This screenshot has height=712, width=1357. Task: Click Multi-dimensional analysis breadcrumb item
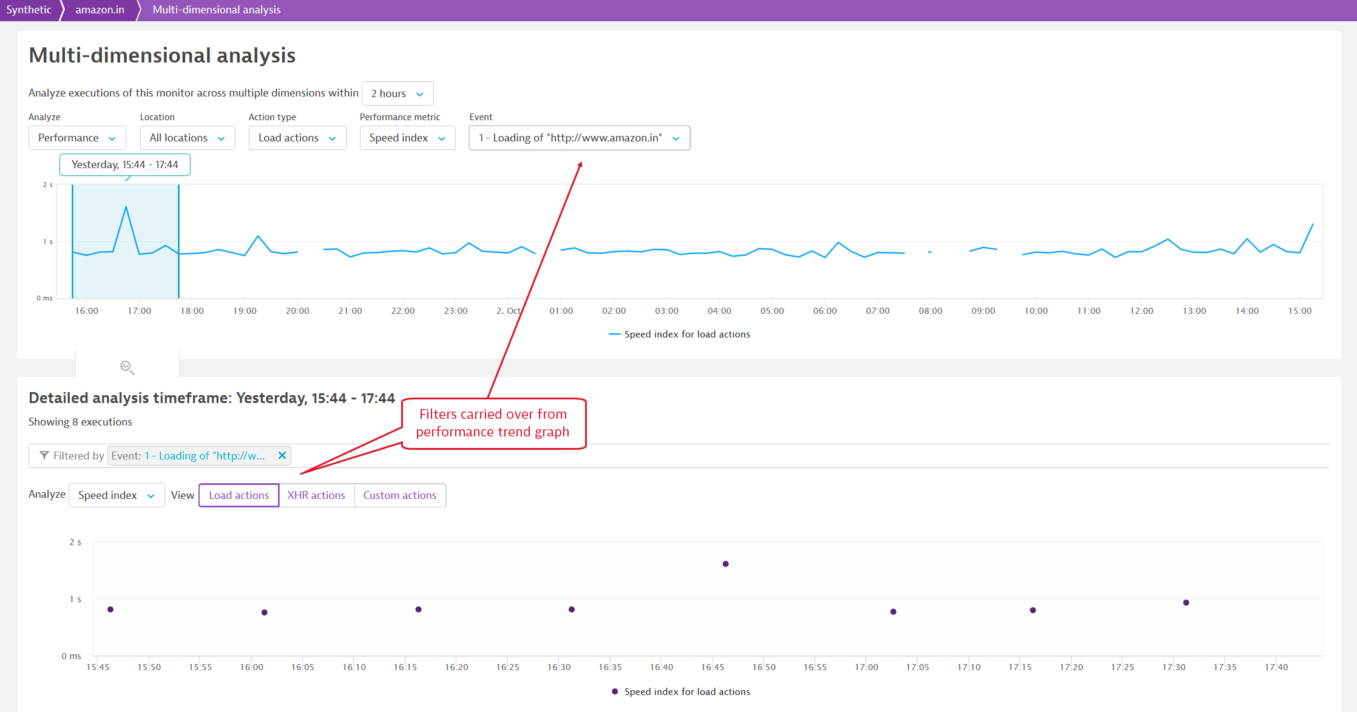216,10
